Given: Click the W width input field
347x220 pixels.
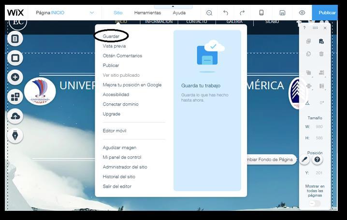Looking at the screenshot, I should pyautogui.click(x=319, y=126).
